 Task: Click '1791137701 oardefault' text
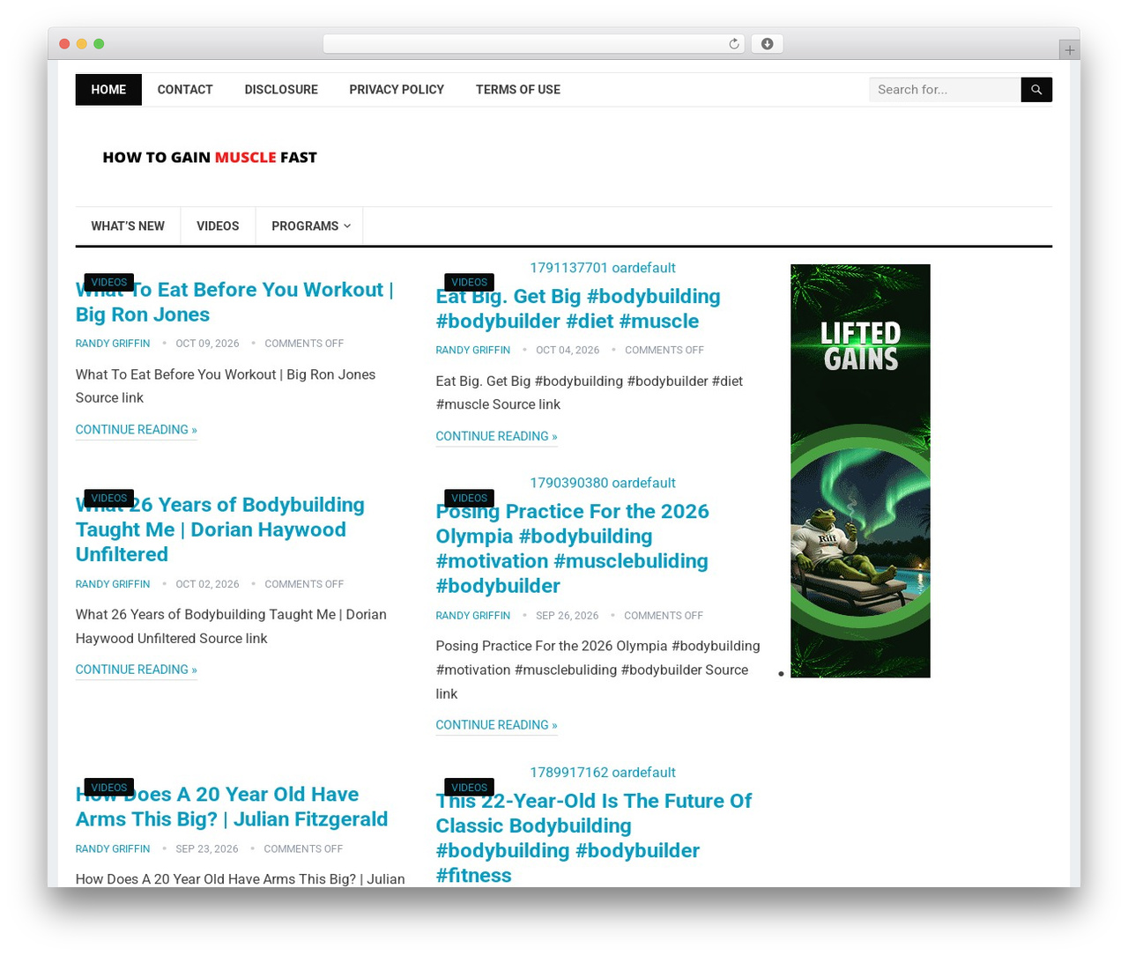[603, 268]
